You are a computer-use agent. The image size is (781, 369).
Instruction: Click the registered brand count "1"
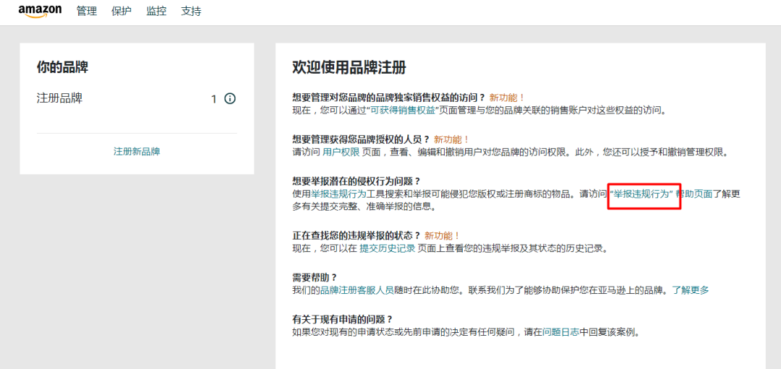click(213, 99)
